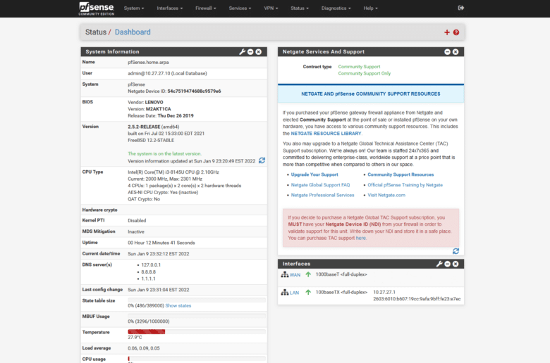
Task: Open the Interfaces dropdown menu
Action: click(170, 8)
